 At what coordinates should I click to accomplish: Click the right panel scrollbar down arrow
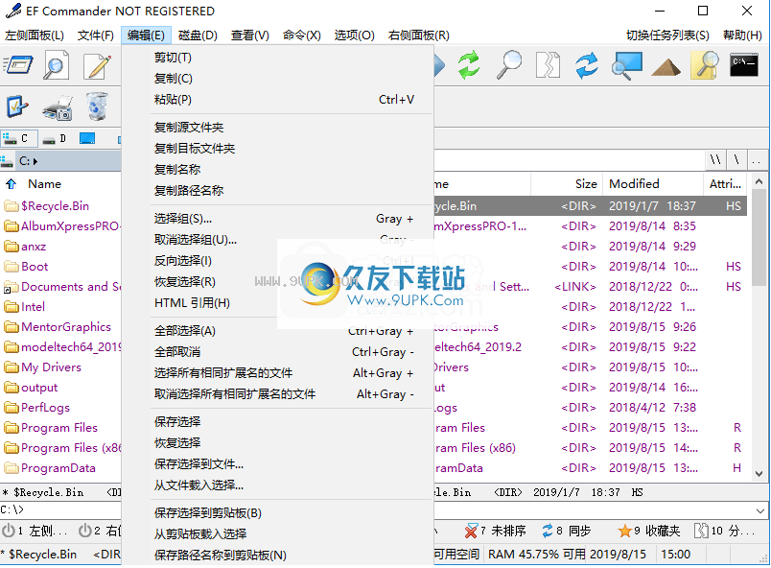(x=759, y=474)
